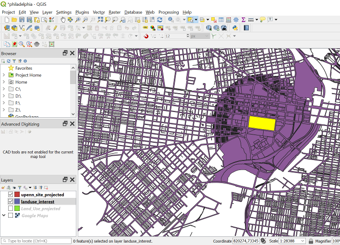Toggle visibility of landuse_interest layer
This screenshot has height=245, width=340.
pos(11,202)
